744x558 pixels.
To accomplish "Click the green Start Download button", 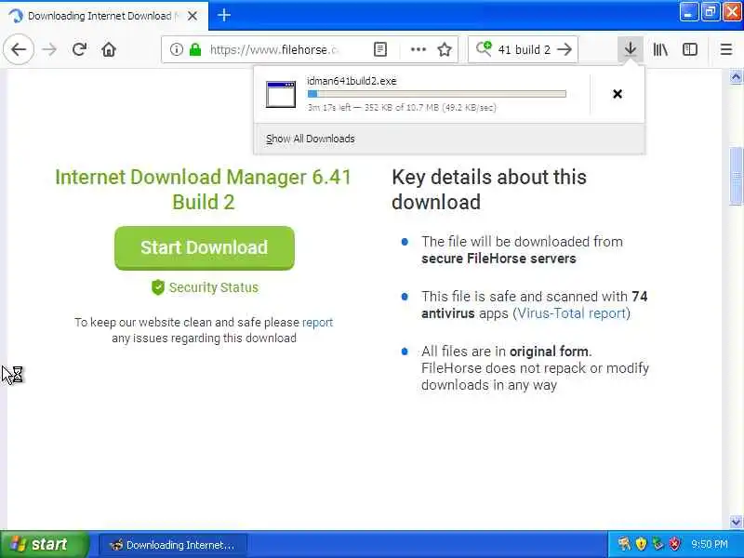I will pos(205,248).
